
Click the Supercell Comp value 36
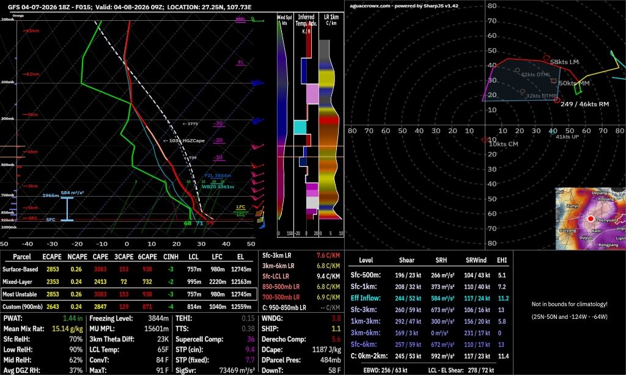coord(251,339)
